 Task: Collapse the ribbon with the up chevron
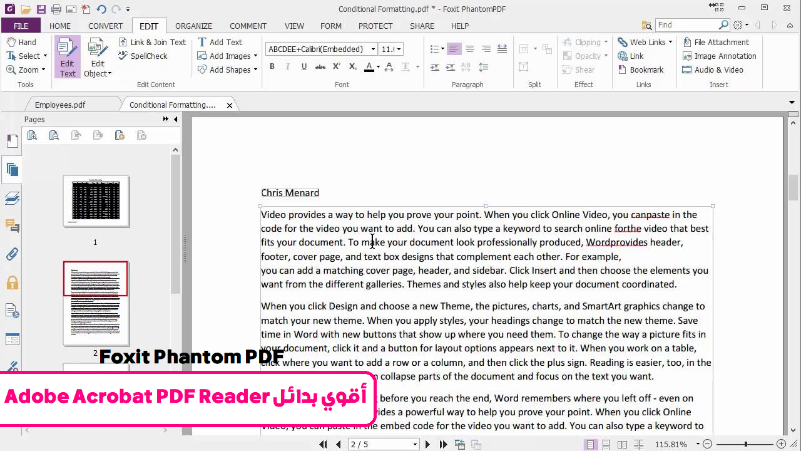pyautogui.click(x=791, y=26)
